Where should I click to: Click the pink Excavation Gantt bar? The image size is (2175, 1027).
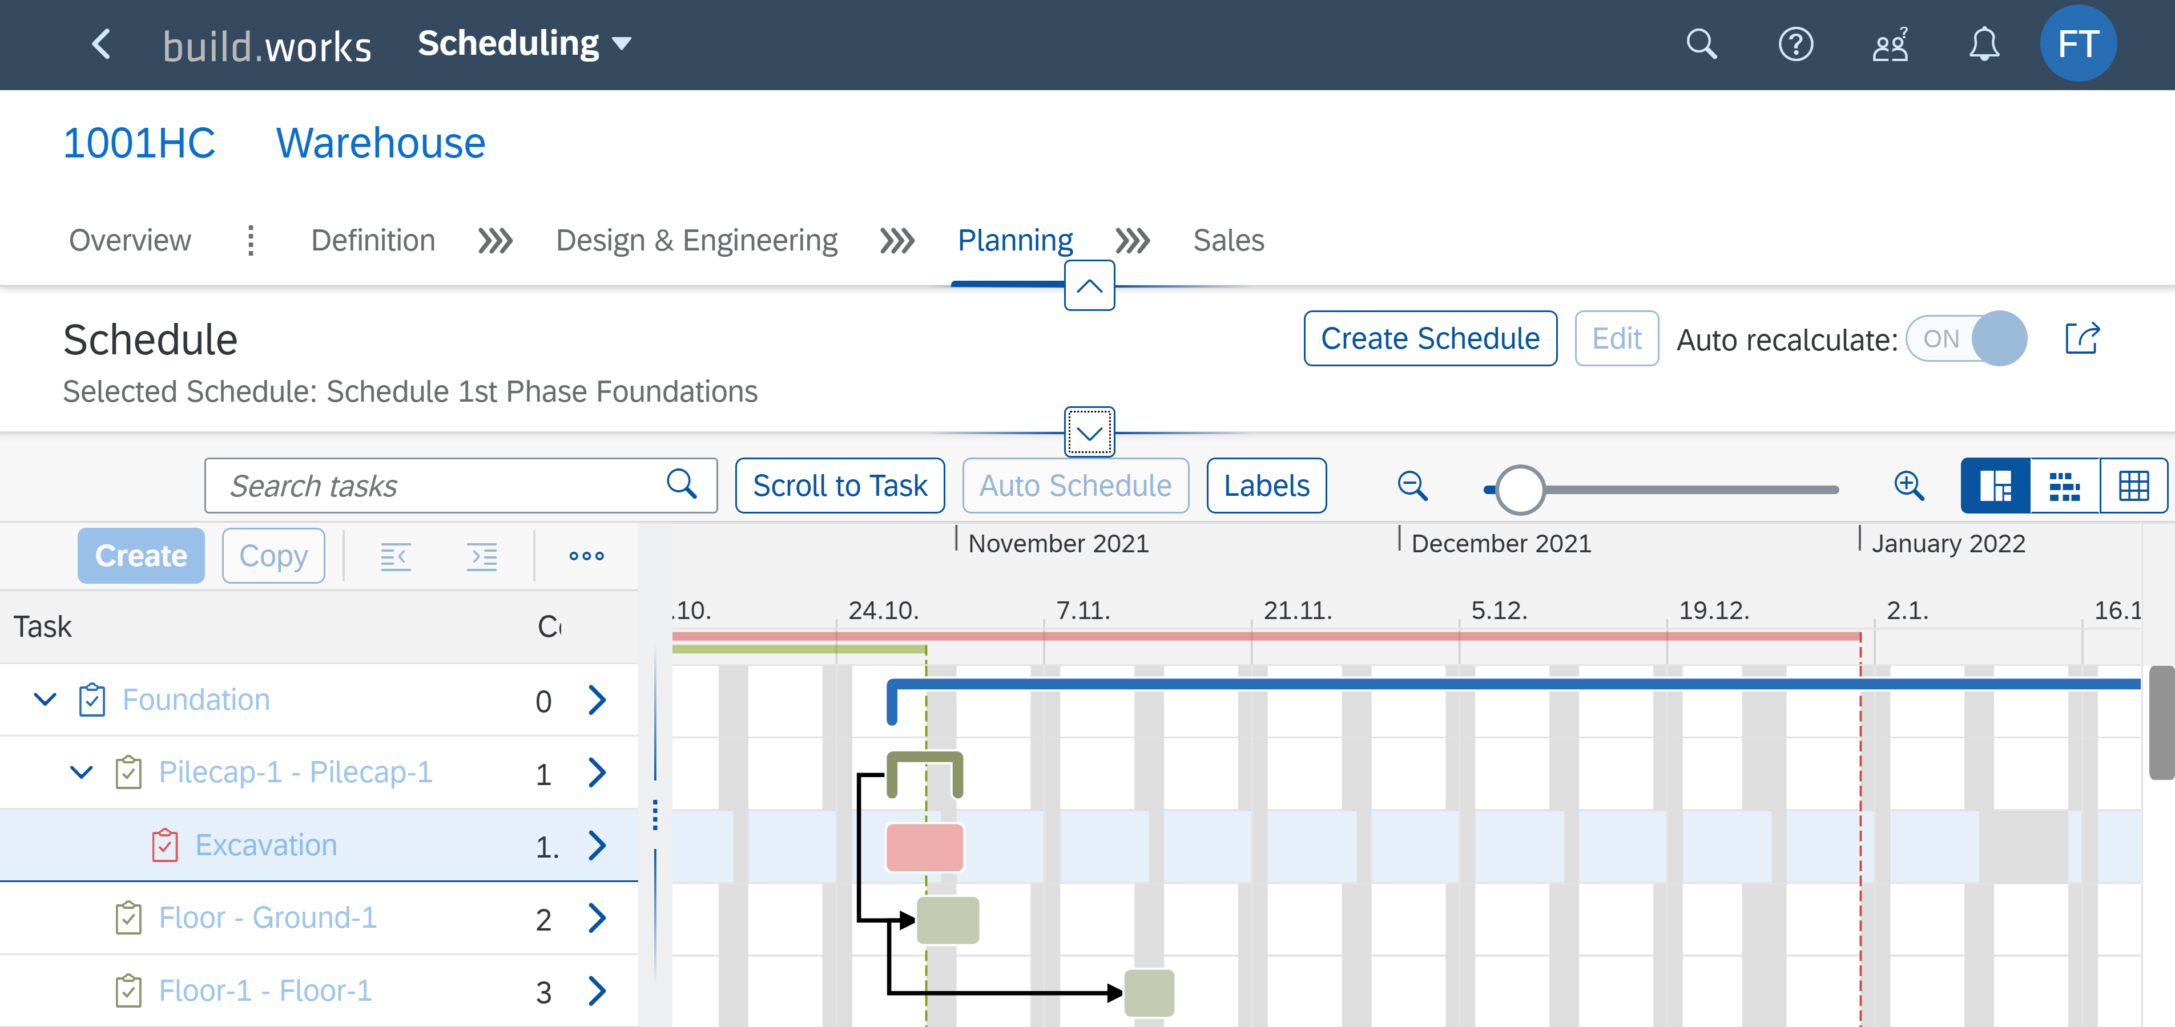tap(925, 846)
